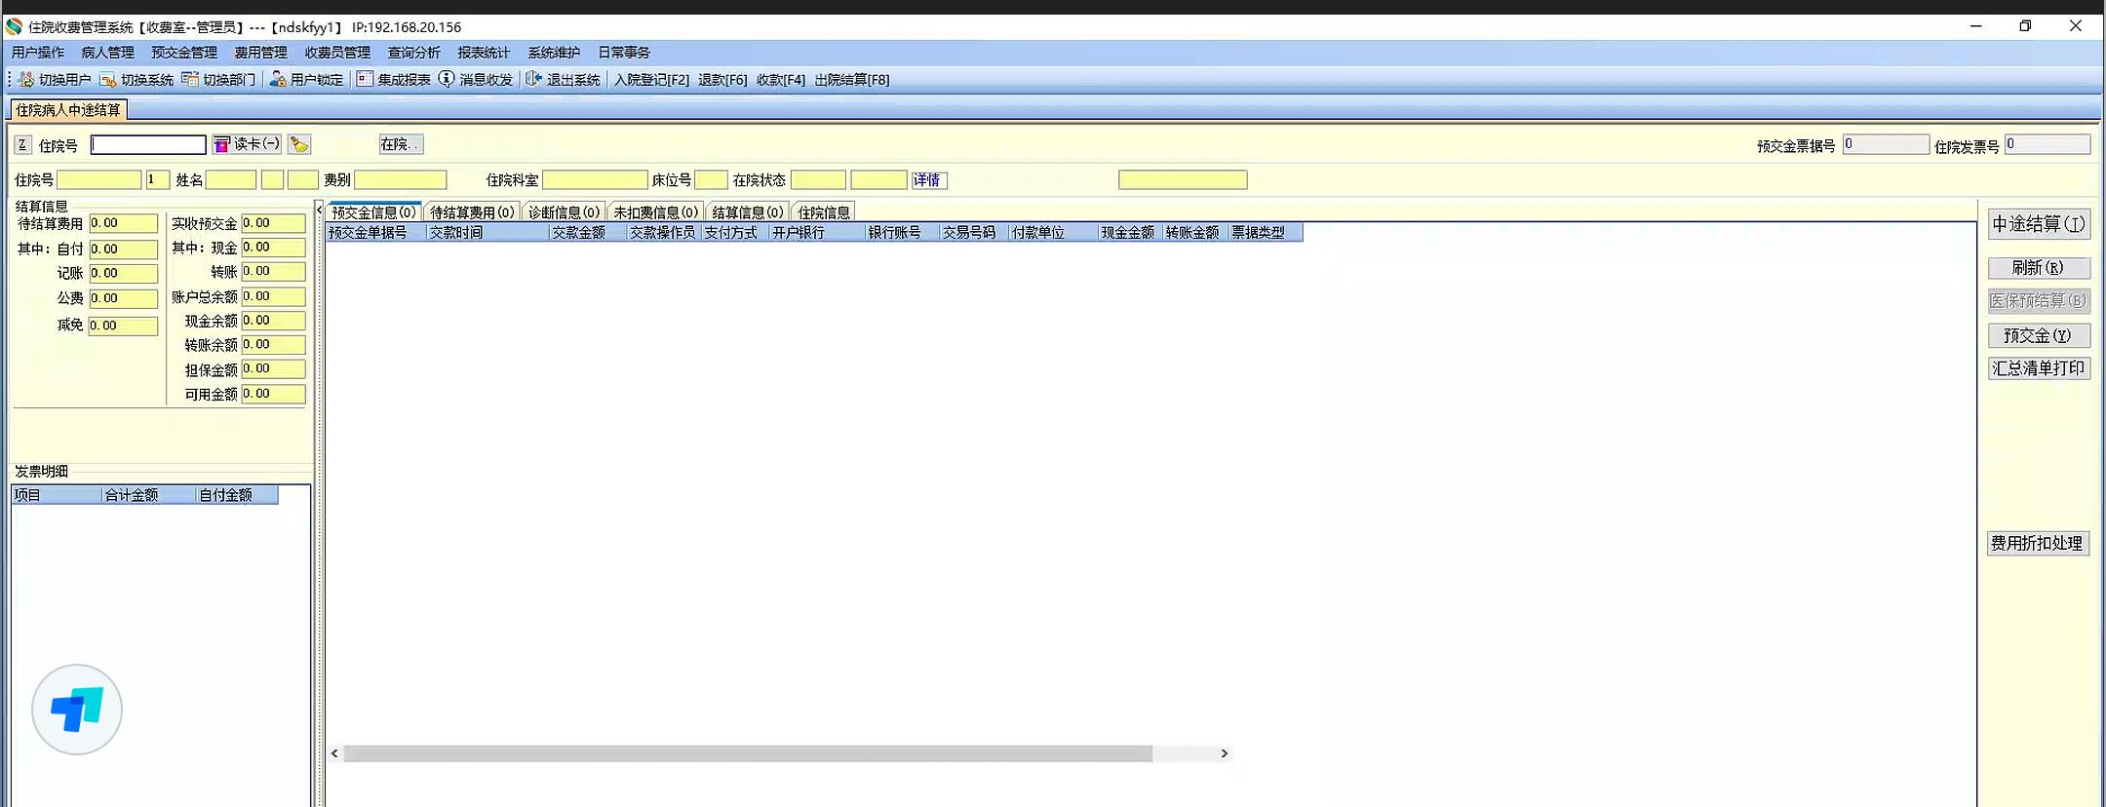Collapse the left panel with the arrow

coord(319,210)
